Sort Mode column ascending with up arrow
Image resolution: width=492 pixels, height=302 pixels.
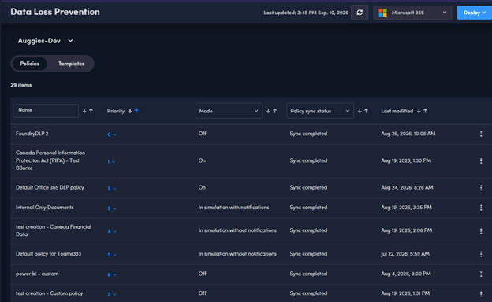[x=275, y=111]
